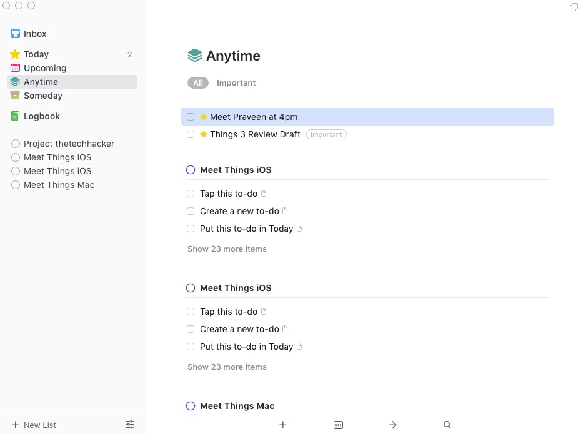Screen dimensions: 581x434
Task: Check second 'Put this to-do in Today' checkbox
Action: [191, 347]
